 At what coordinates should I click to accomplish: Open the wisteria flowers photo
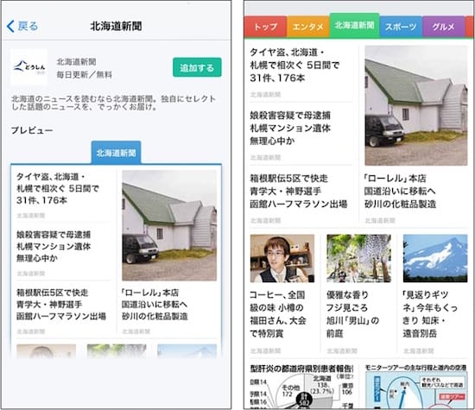click(x=358, y=258)
